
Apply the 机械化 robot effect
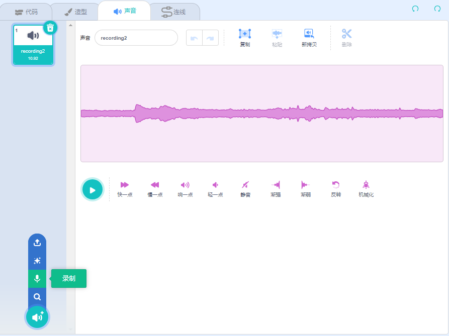point(366,189)
